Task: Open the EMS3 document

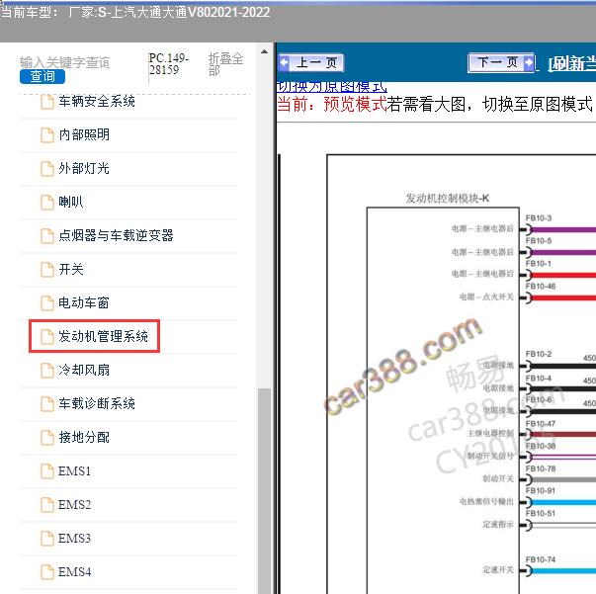Action: click(74, 538)
